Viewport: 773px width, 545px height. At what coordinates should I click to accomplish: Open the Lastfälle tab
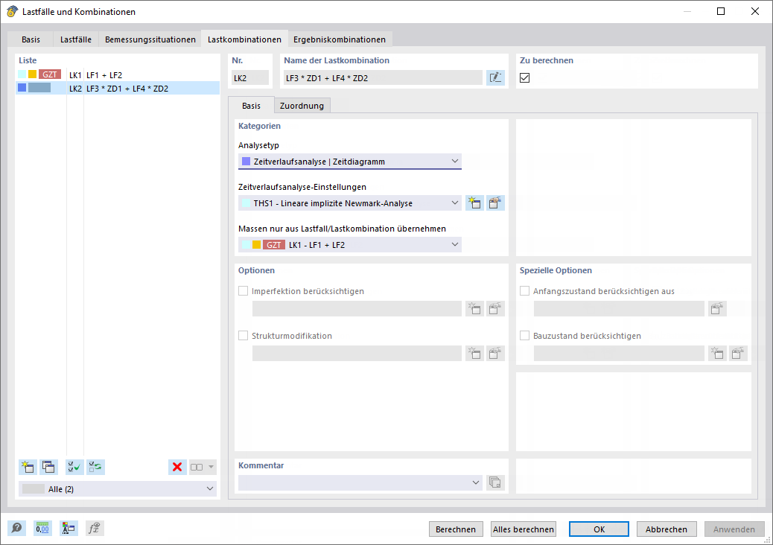click(76, 39)
